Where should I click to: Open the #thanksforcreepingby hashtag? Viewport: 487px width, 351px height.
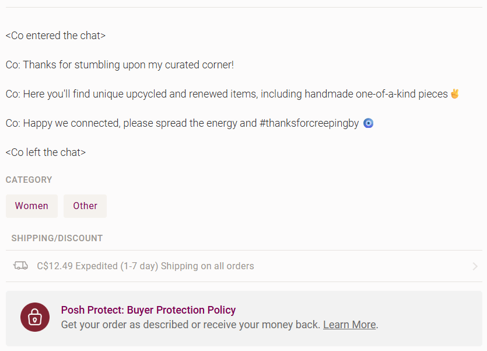tap(309, 123)
